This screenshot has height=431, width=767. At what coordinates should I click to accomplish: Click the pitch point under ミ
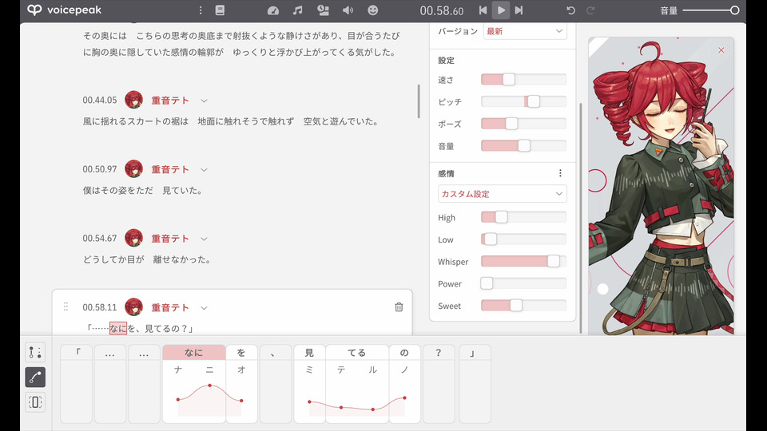tap(309, 401)
